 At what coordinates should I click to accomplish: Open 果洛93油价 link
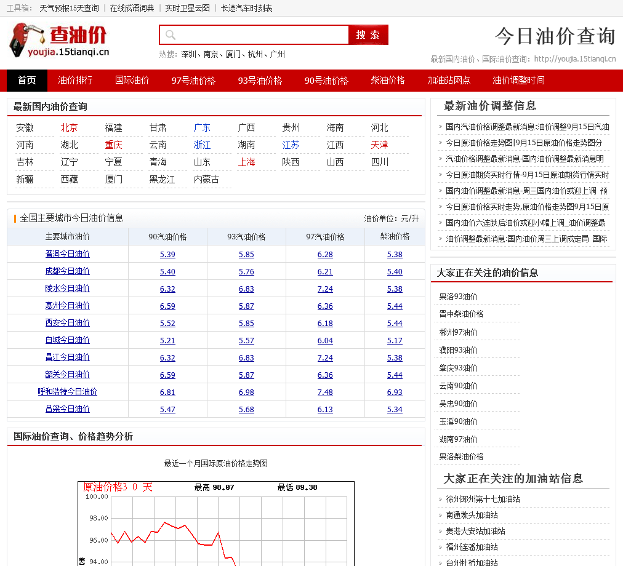pyautogui.click(x=458, y=297)
